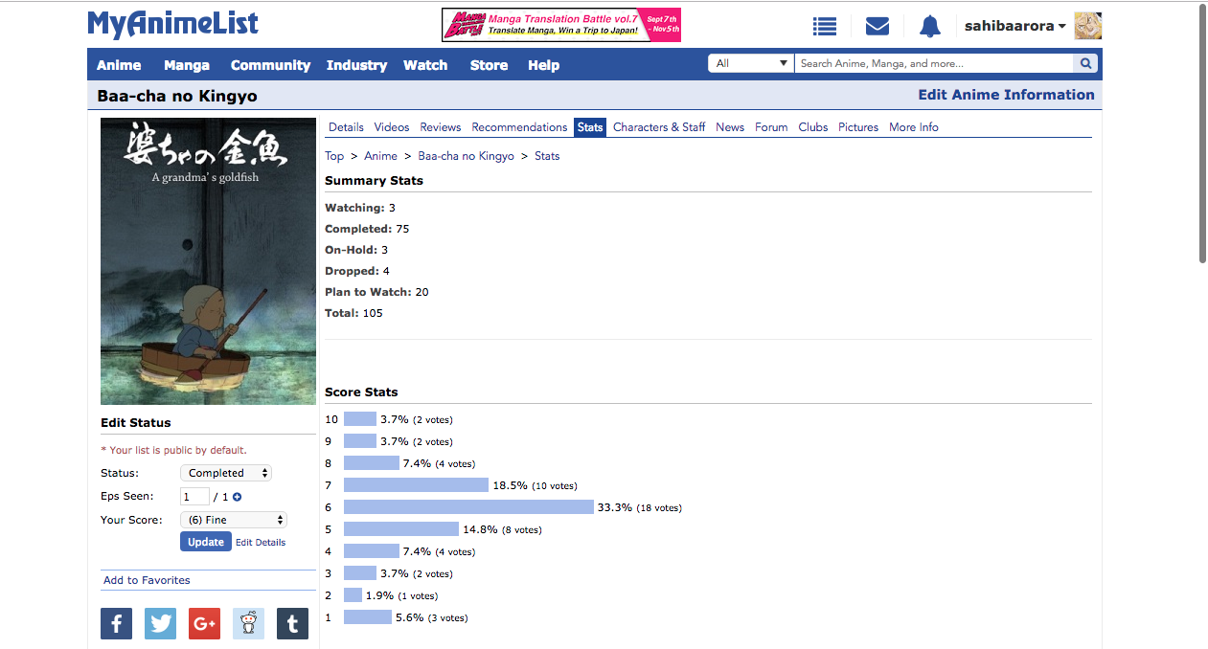Viewport: 1208px width, 649px height.
Task: Share via Twitter icon
Action: [x=161, y=624]
